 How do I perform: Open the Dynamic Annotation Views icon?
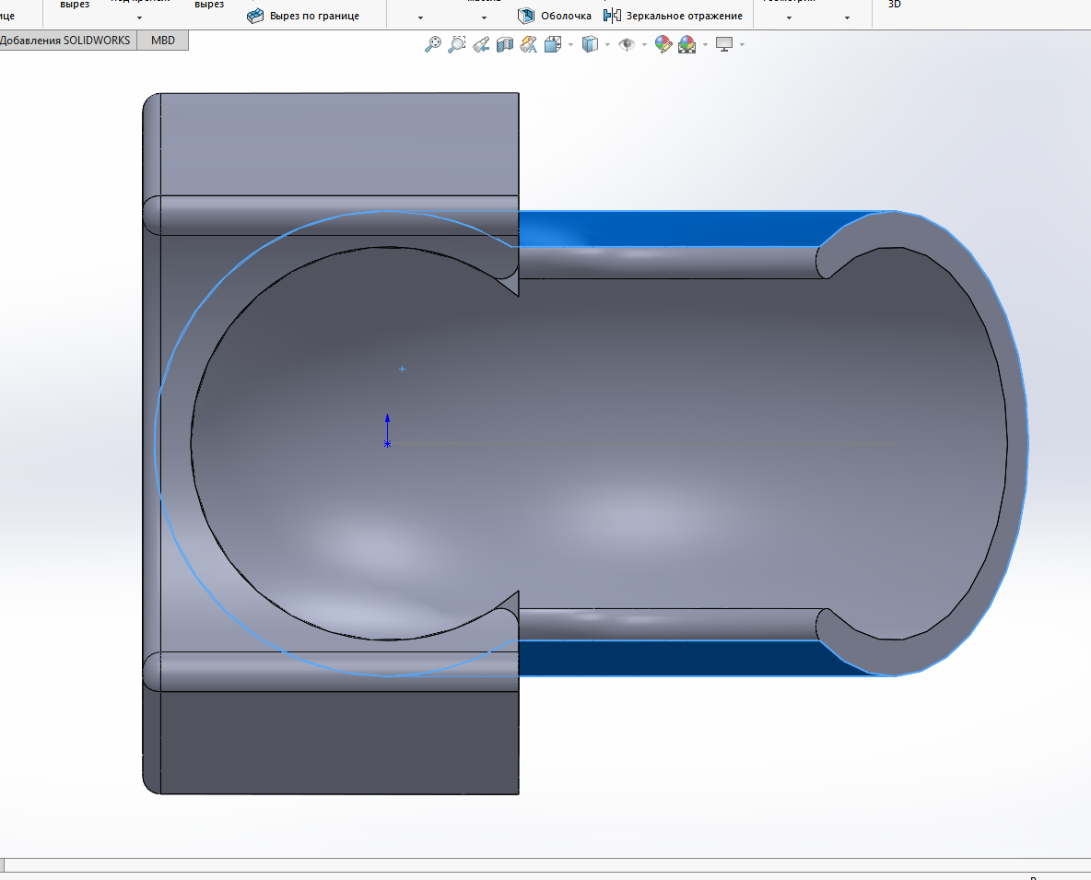point(528,44)
